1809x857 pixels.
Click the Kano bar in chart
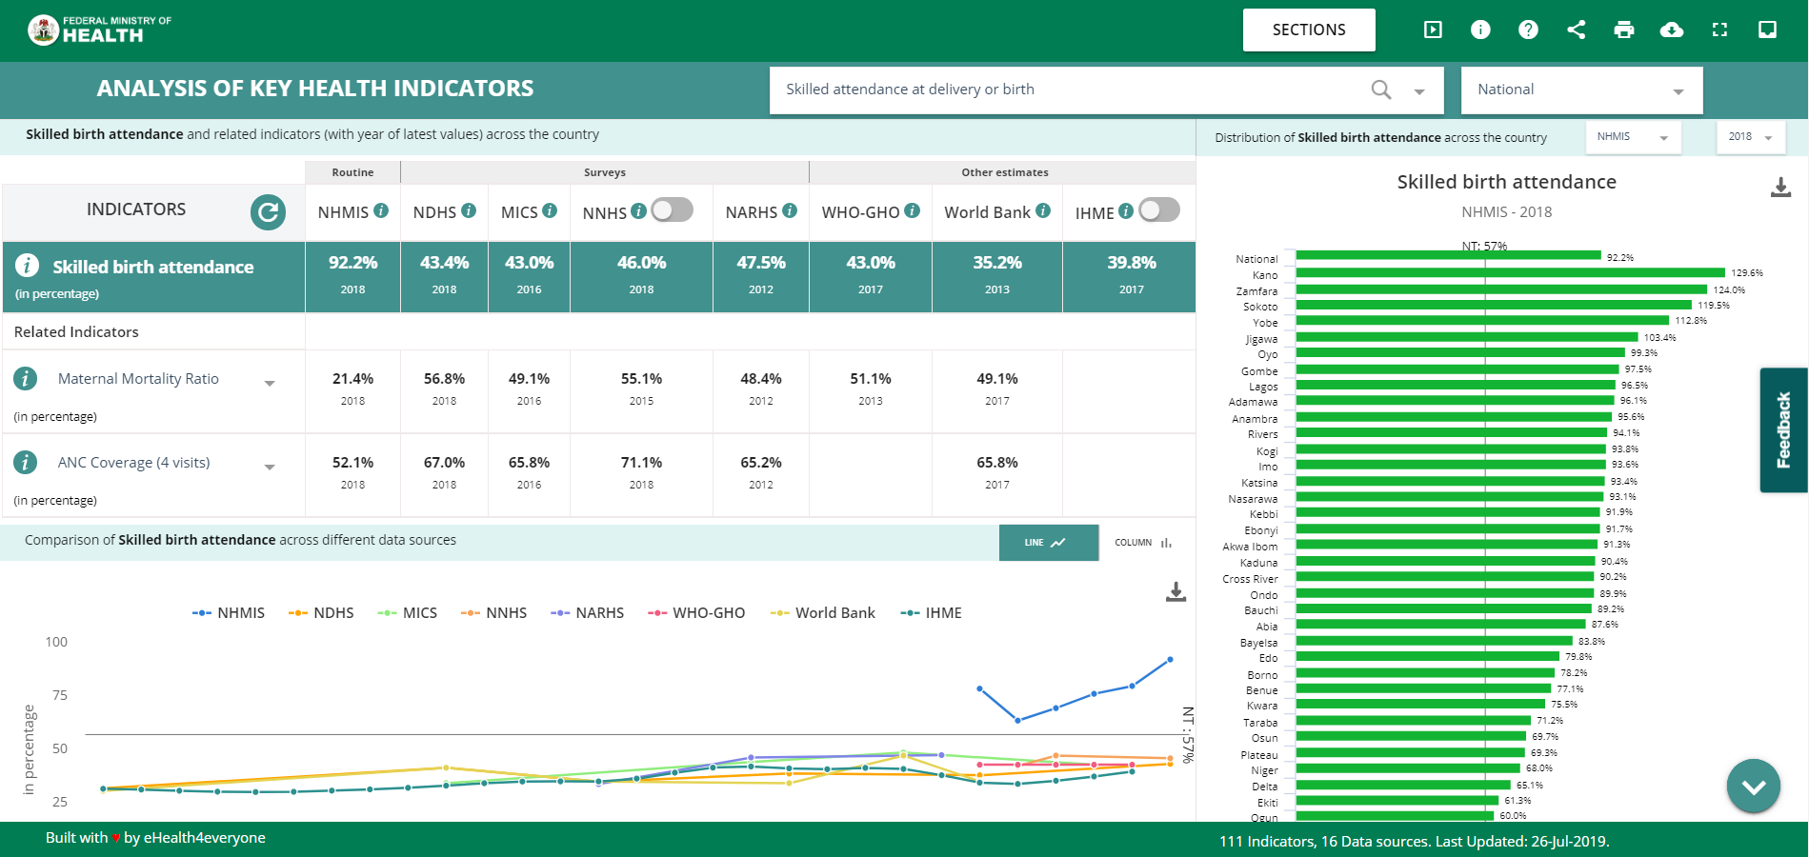[1510, 273]
